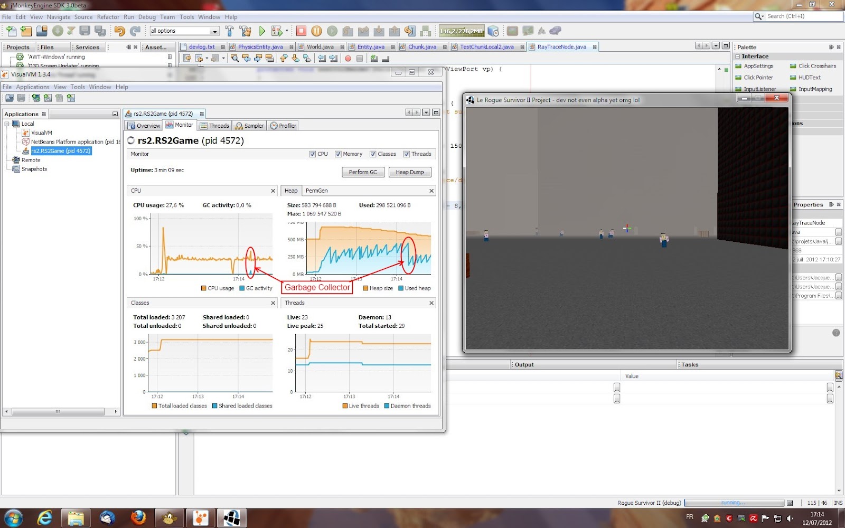Open the Refactor menu in jMonkeyEngine
The width and height of the screenshot is (845, 528).
[x=108, y=17]
